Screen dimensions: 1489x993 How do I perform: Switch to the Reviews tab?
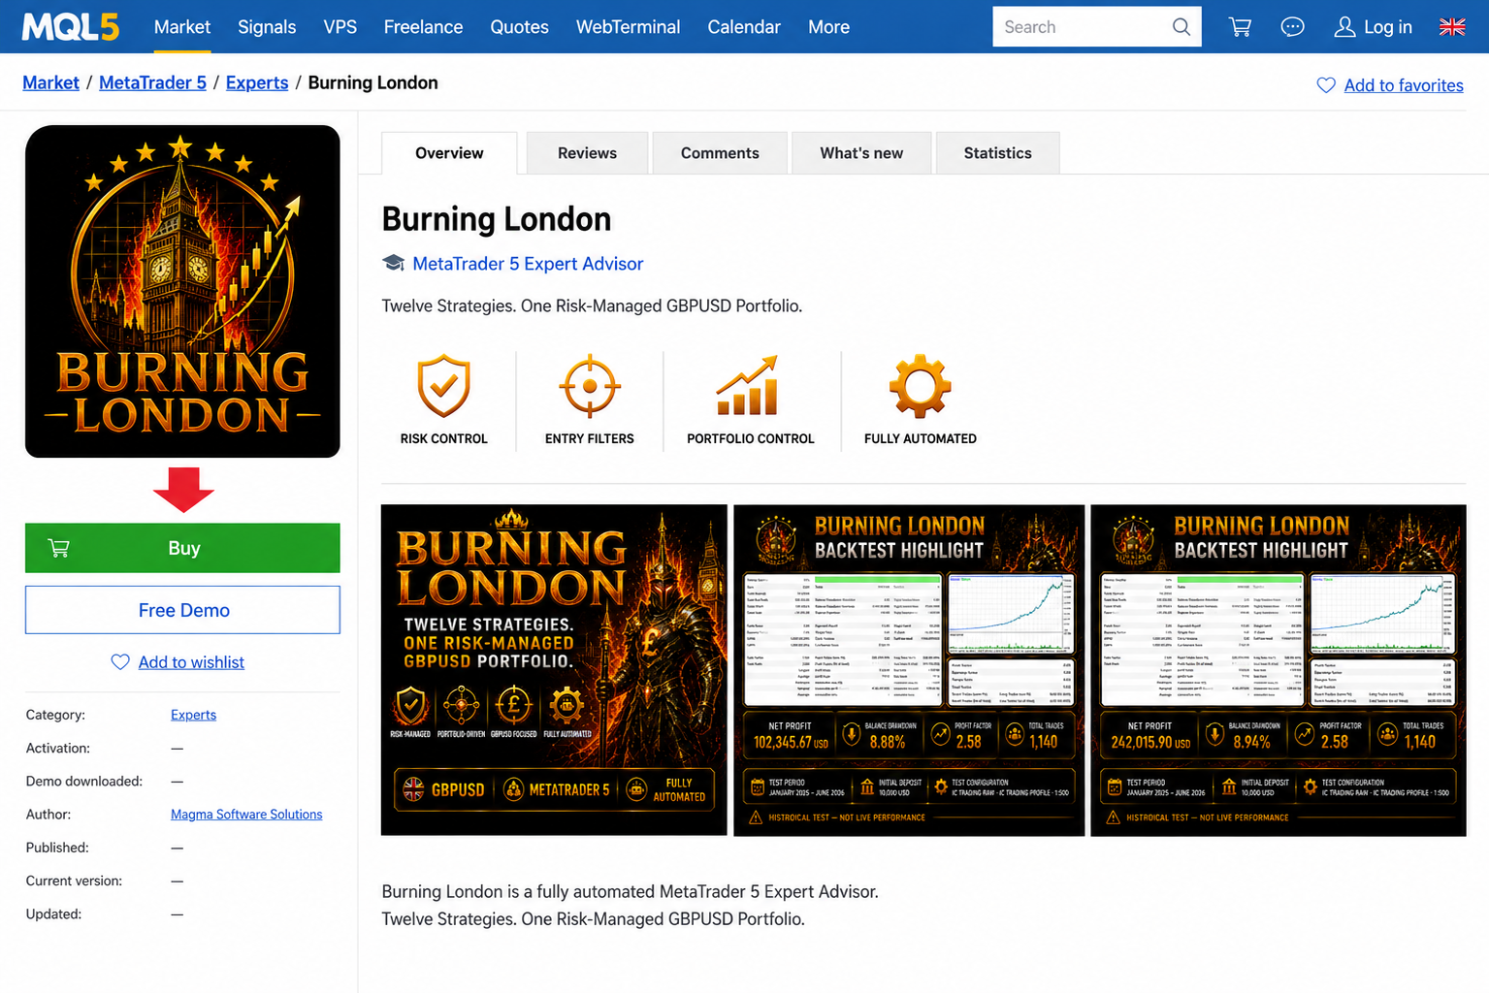point(587,153)
